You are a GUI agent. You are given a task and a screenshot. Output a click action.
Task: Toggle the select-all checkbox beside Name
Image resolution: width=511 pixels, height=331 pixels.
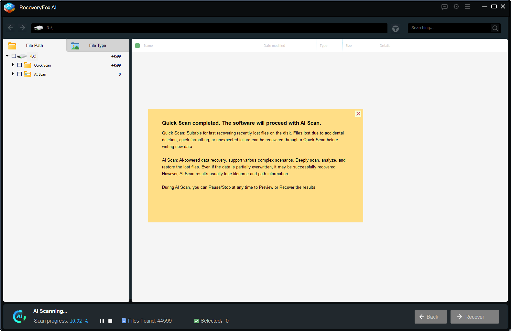coord(137,46)
